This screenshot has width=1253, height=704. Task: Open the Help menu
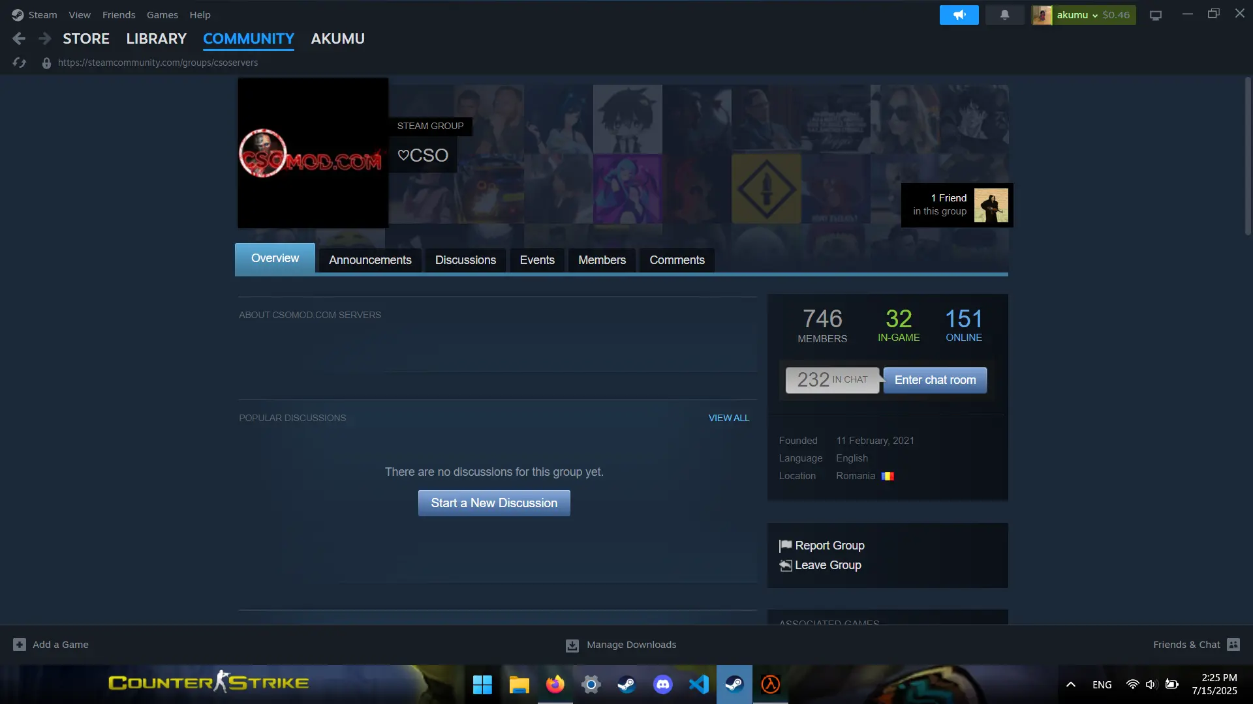[200, 15]
